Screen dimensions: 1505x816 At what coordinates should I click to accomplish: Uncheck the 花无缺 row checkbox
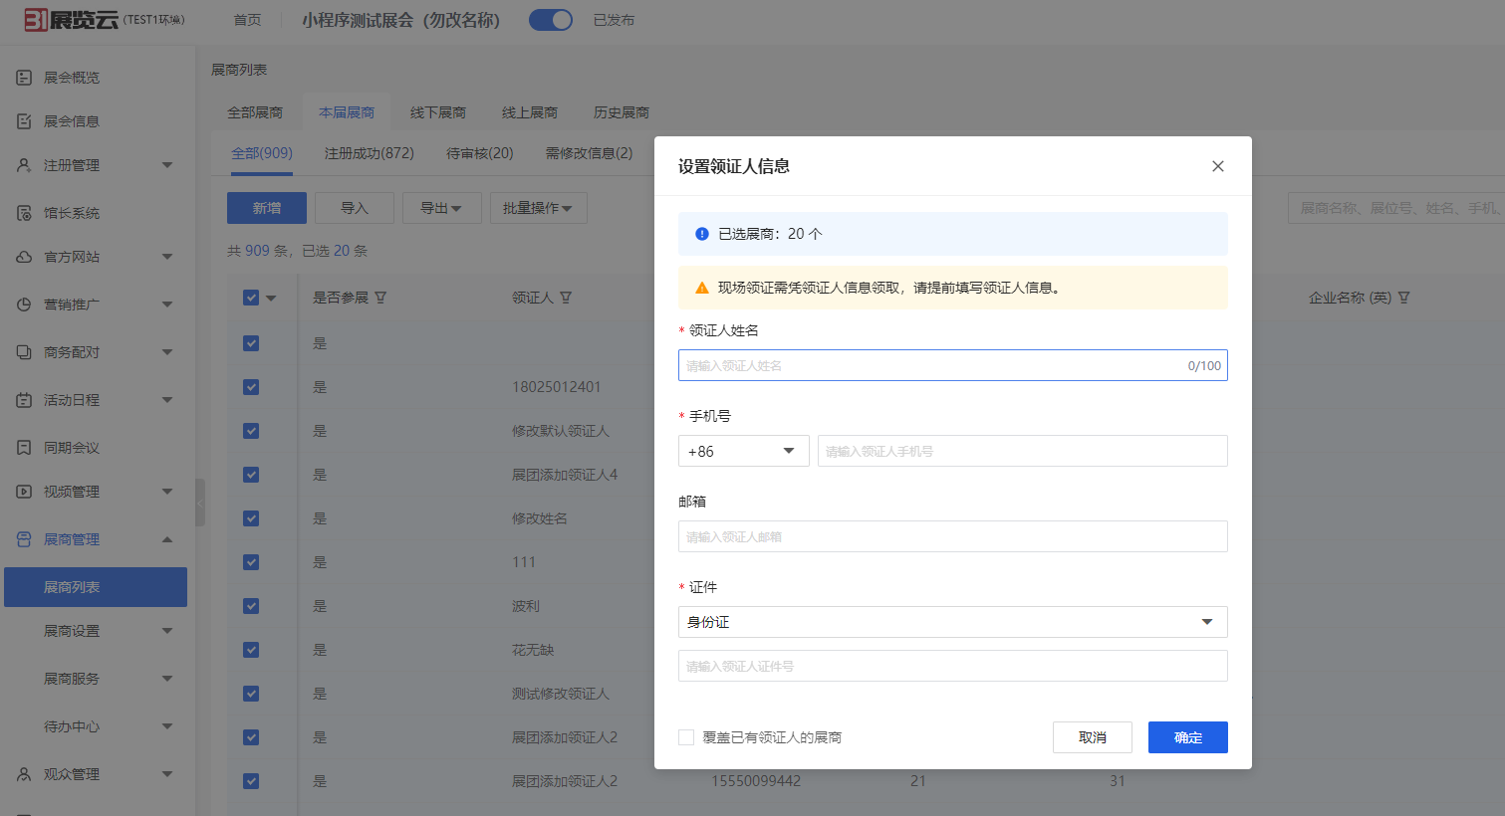click(251, 650)
